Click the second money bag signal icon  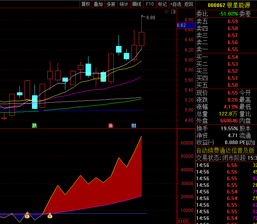[50, 216]
